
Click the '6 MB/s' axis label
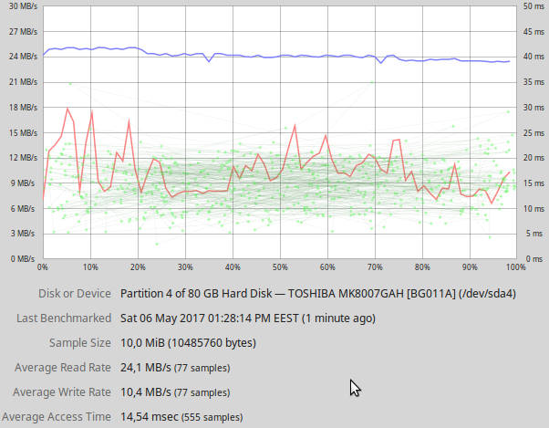pyautogui.click(x=23, y=209)
